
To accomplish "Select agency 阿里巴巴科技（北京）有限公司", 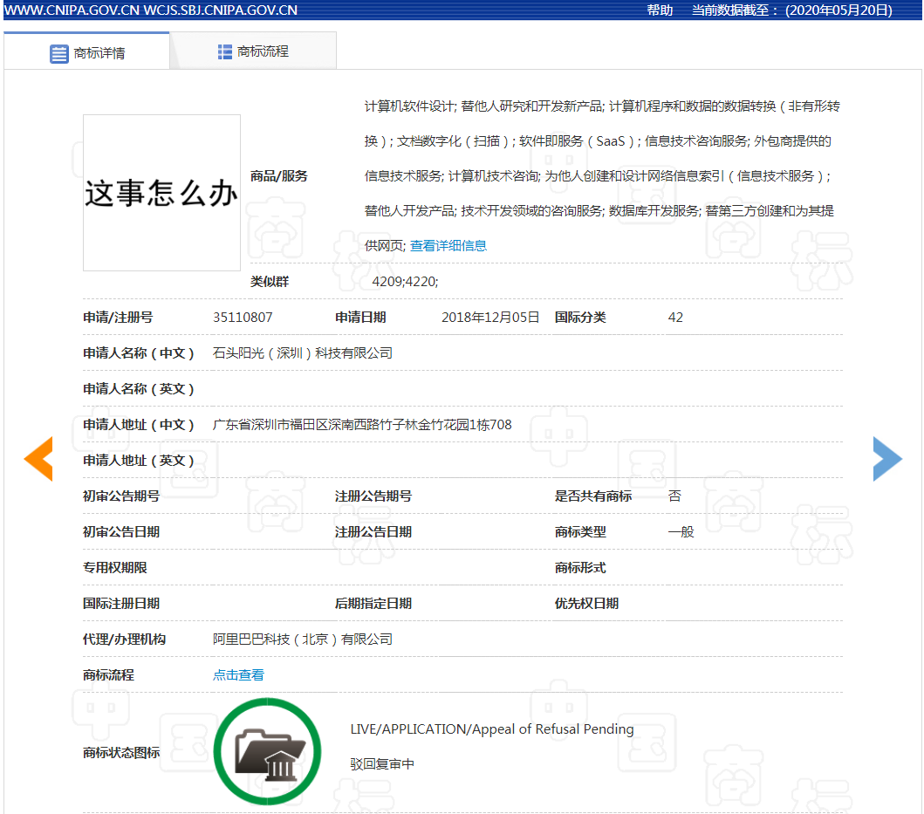I will click(302, 639).
